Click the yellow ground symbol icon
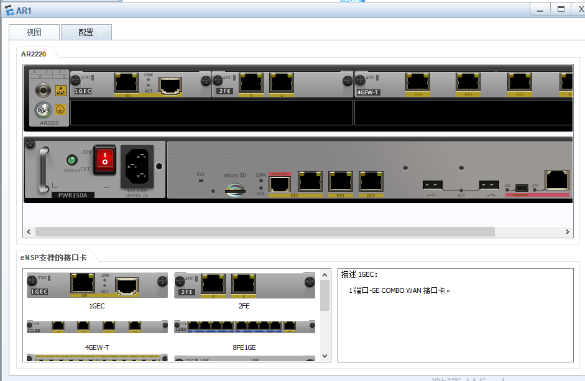585x381 pixels. 60,109
